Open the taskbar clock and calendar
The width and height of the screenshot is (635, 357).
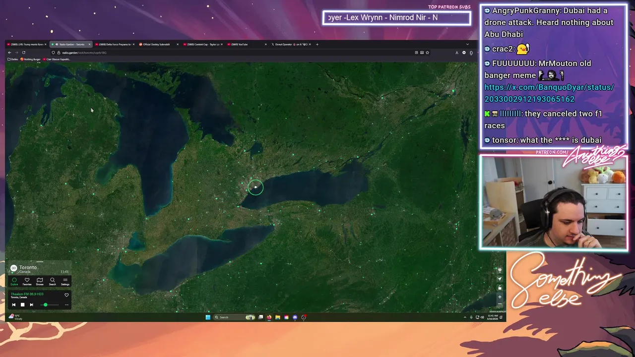pyautogui.click(x=493, y=317)
